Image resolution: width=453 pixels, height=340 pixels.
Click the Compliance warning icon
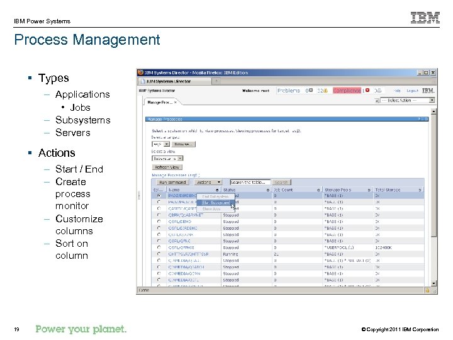379,91
